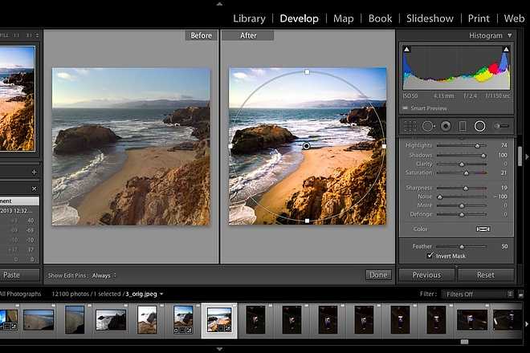Image resolution: width=530 pixels, height=353 pixels.
Task: Click the Navigator preview thumbnail
Action: 17,99
